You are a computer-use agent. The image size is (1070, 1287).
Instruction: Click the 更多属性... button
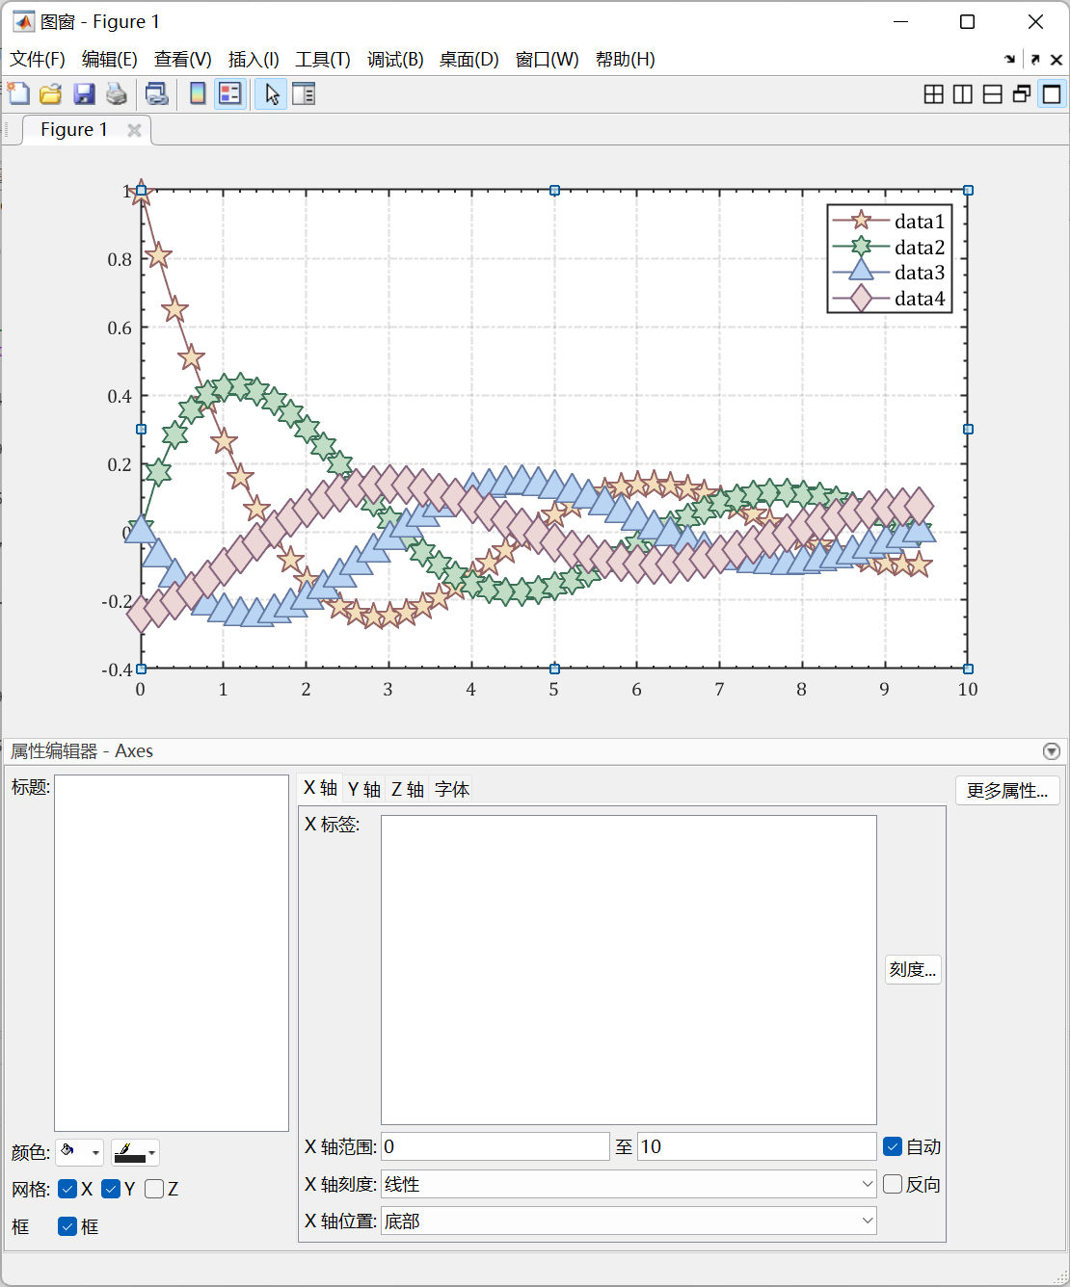[1007, 791]
